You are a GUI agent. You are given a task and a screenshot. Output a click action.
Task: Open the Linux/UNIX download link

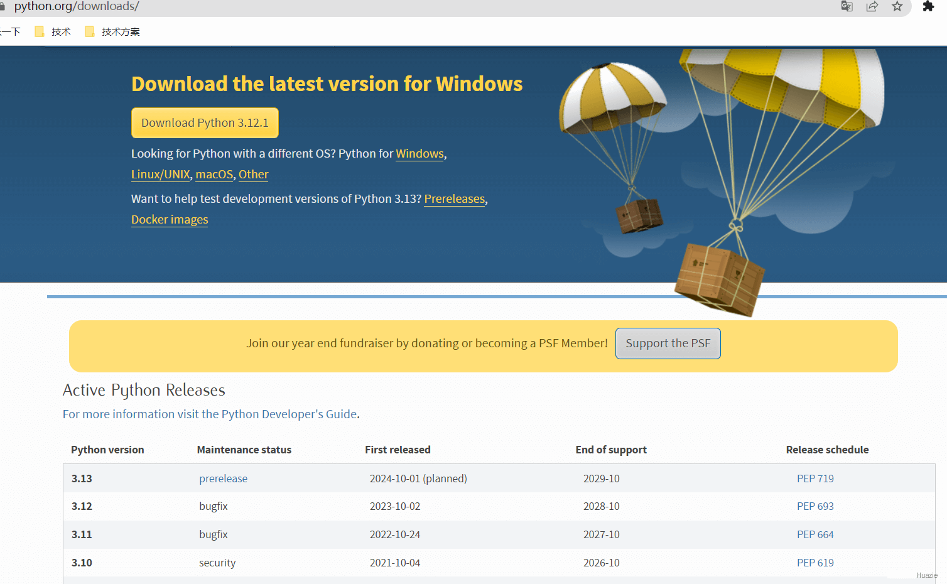(x=161, y=175)
